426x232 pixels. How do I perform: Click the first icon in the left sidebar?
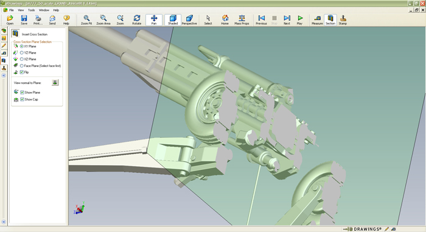point(4,30)
